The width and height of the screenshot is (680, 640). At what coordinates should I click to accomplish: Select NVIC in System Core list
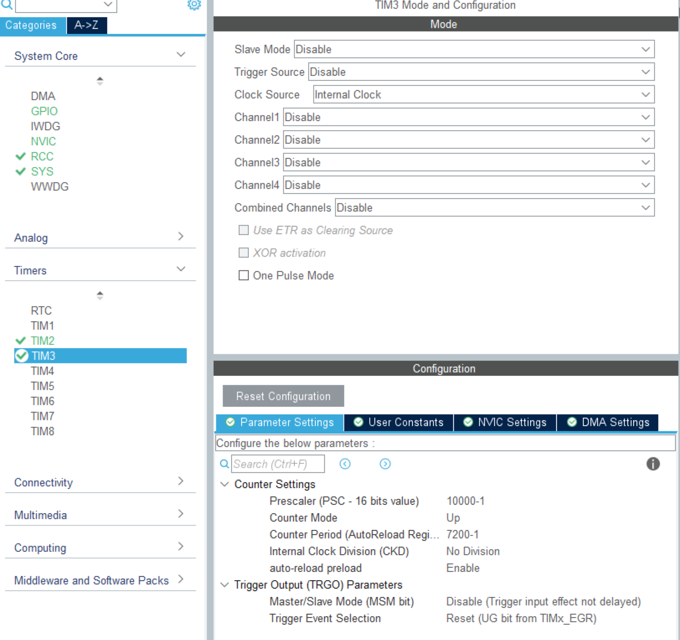tap(44, 141)
